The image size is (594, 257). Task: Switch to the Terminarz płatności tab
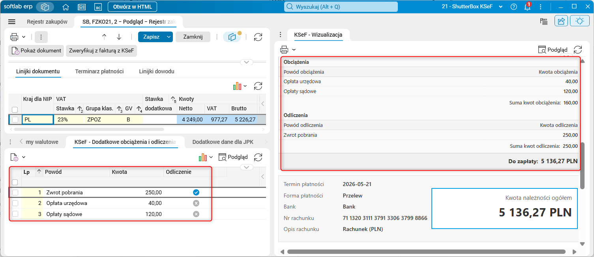(99, 71)
